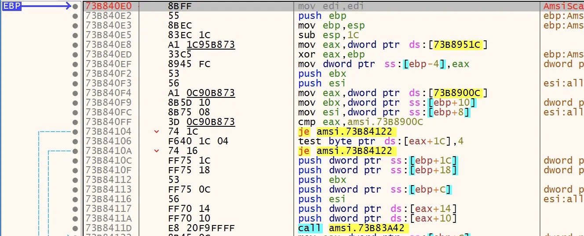Select address 73B840ED in the address column
The image size is (584, 236).
(108, 54)
